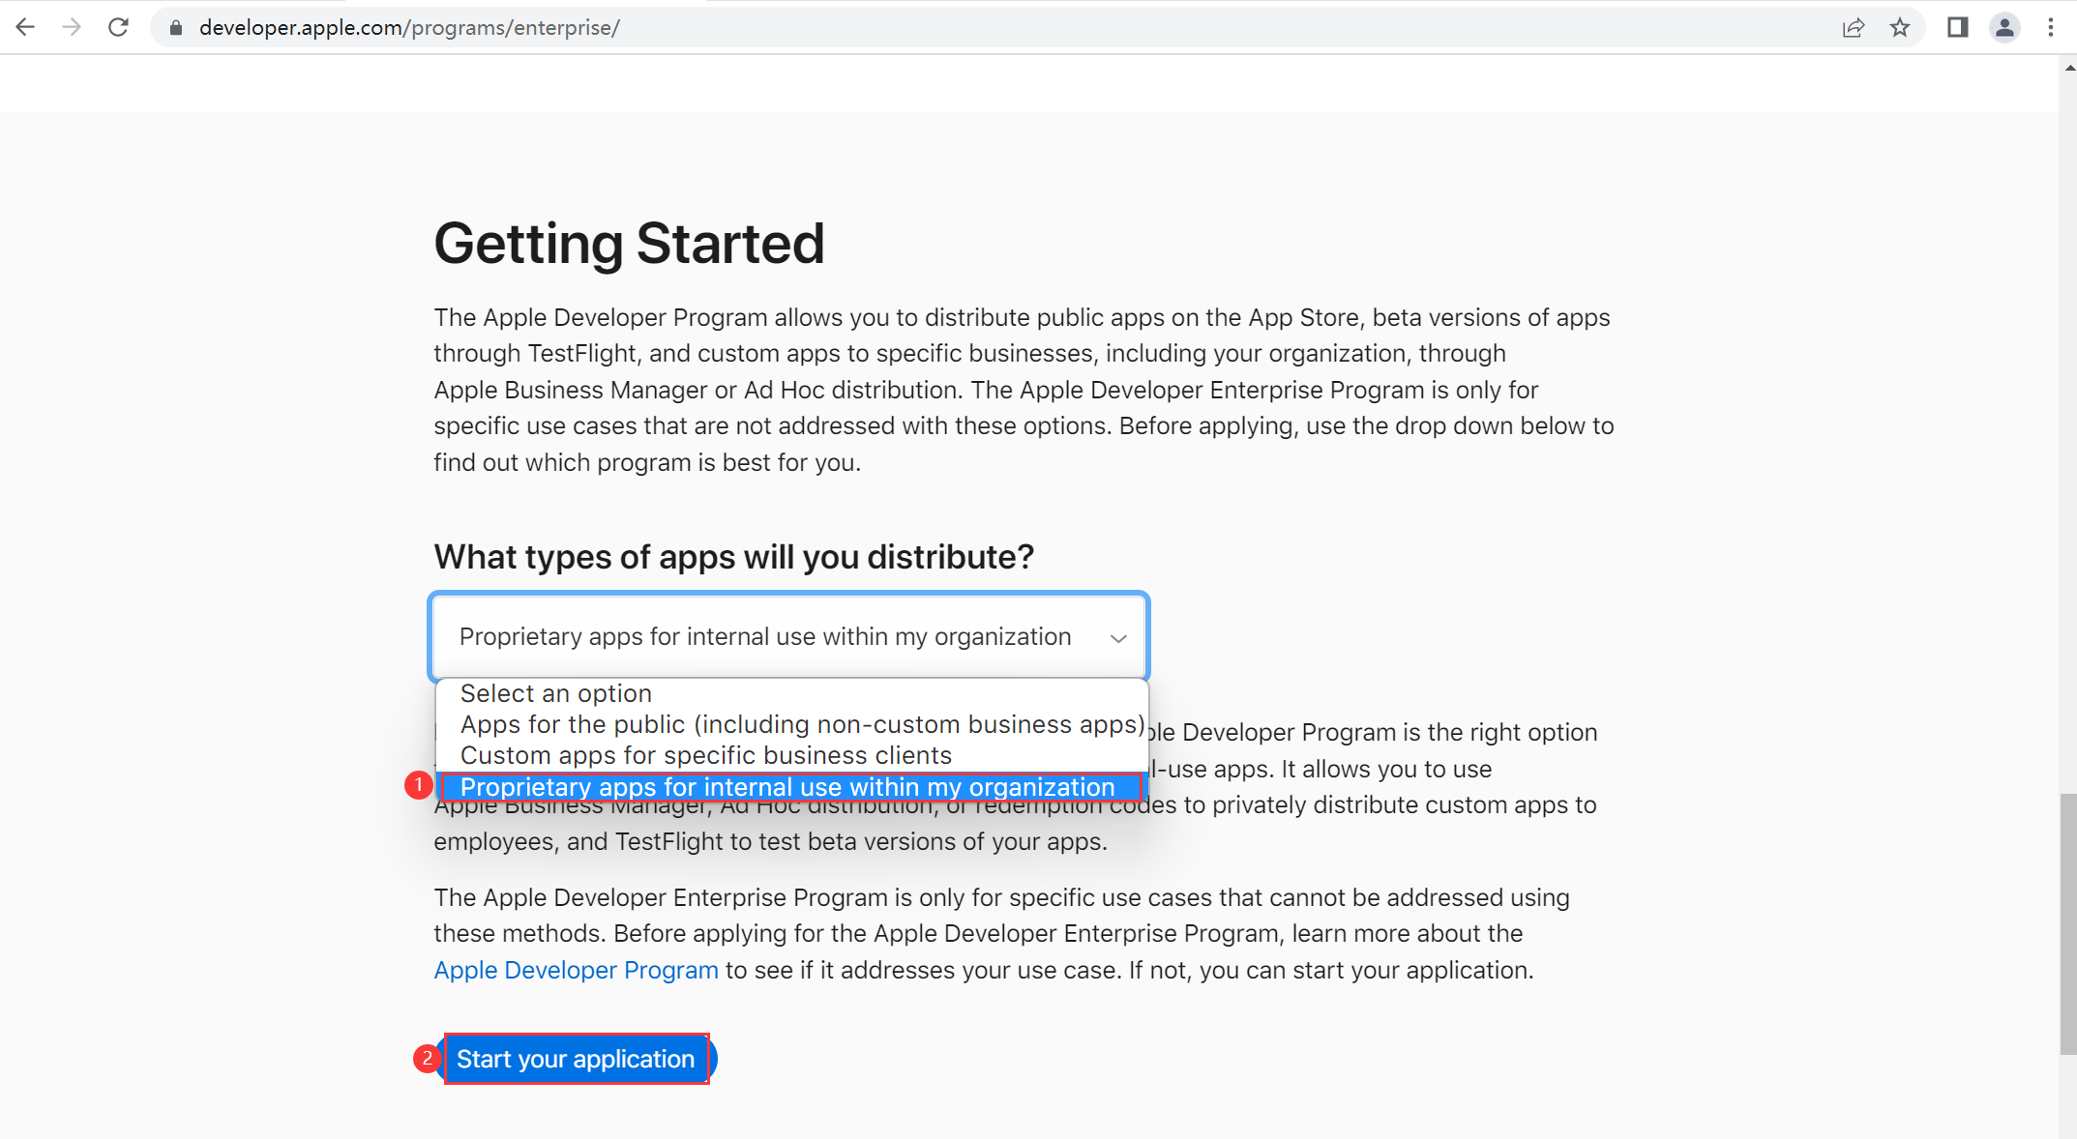This screenshot has height=1139, width=2077.
Task: Select 'Apps for the public' option
Action: [x=801, y=724]
